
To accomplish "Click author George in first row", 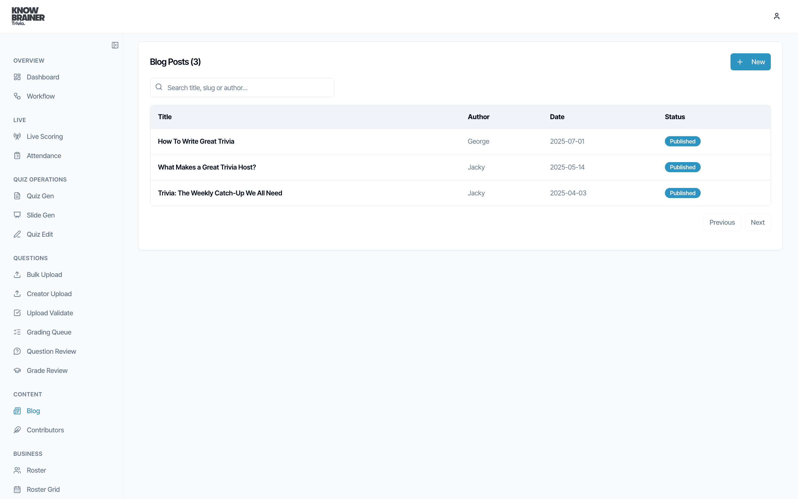I will coord(478,141).
